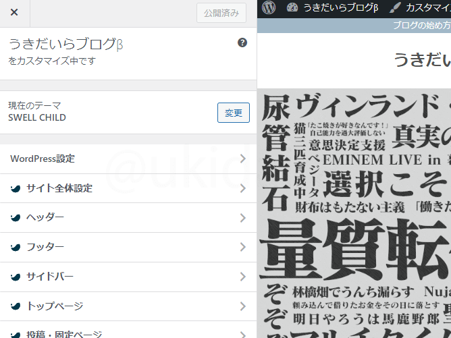Image resolution: width=451 pixels, height=338 pixels.
Task: Open the サイト全体設定 section
Action: coord(128,188)
